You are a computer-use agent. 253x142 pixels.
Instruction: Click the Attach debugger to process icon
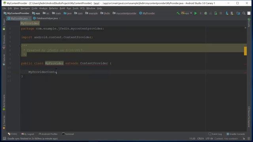tap(216, 13)
